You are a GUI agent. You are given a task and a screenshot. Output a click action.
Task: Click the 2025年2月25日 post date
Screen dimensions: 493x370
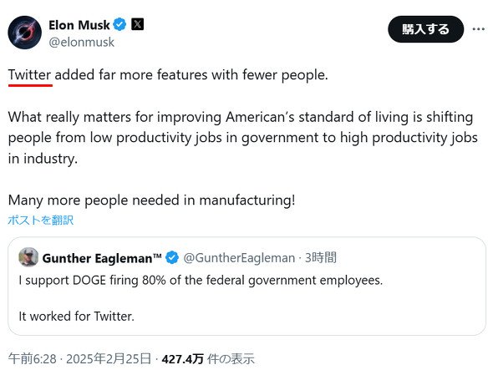pos(109,358)
